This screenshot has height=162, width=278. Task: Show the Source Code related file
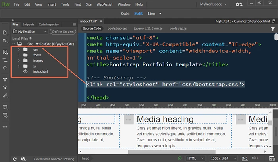coord(92,28)
